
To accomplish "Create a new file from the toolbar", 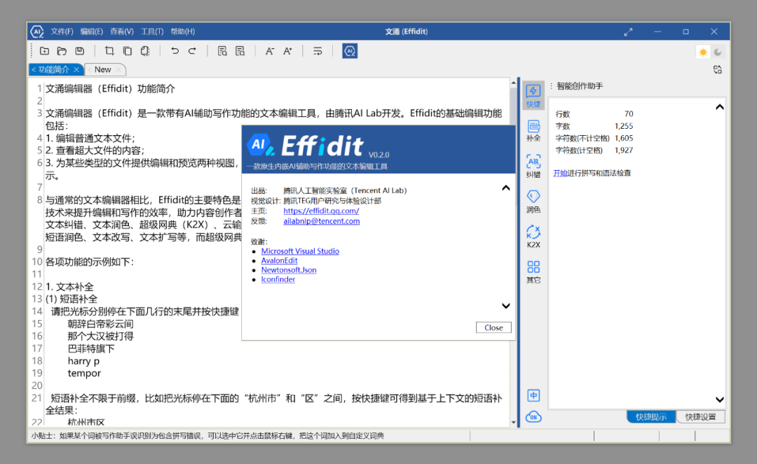I will tap(44, 51).
